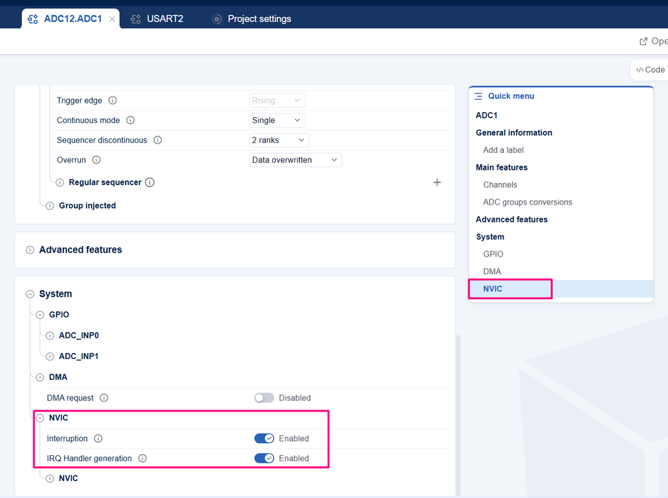Toggle the DMA request switch
The width and height of the screenshot is (668, 498).
click(x=264, y=398)
